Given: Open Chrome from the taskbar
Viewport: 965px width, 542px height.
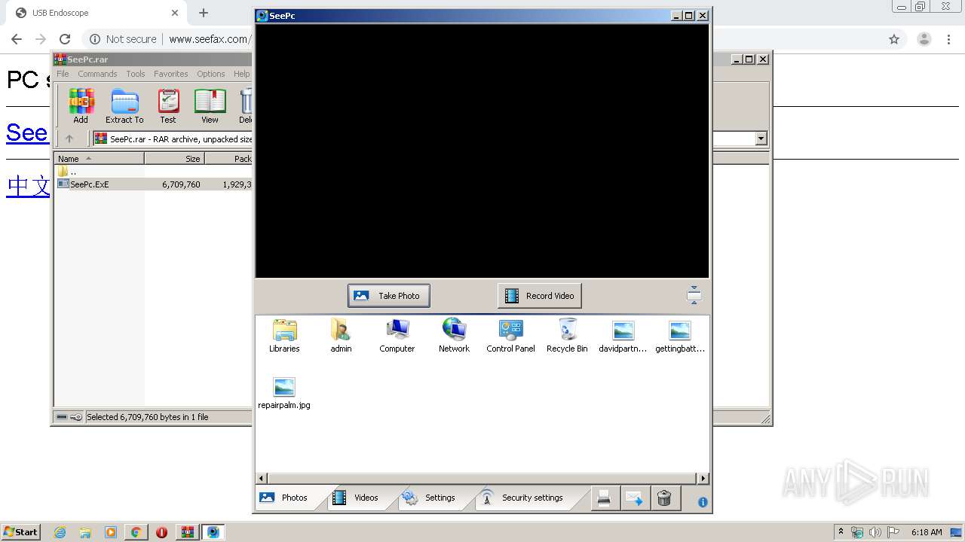Looking at the screenshot, I should [x=136, y=532].
